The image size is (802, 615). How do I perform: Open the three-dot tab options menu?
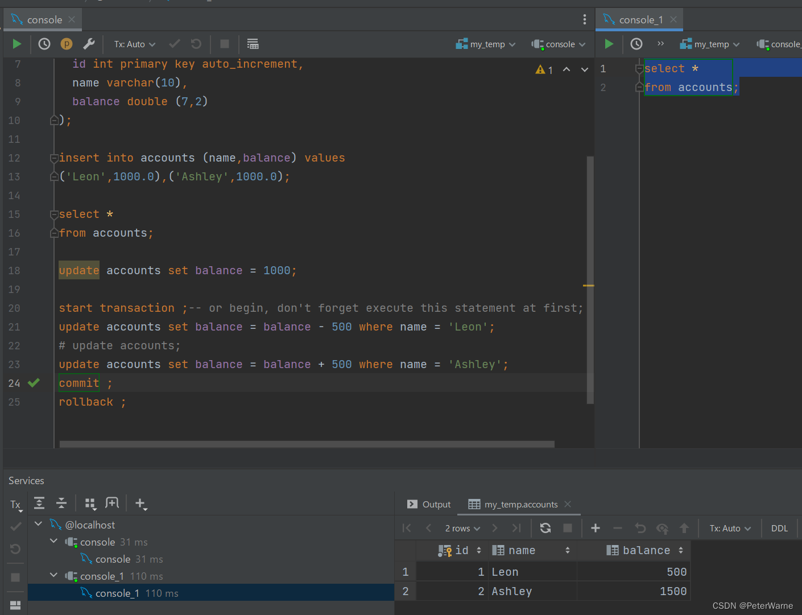(x=584, y=20)
